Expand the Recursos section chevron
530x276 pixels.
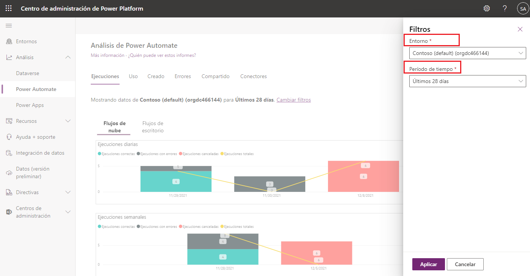click(x=68, y=121)
